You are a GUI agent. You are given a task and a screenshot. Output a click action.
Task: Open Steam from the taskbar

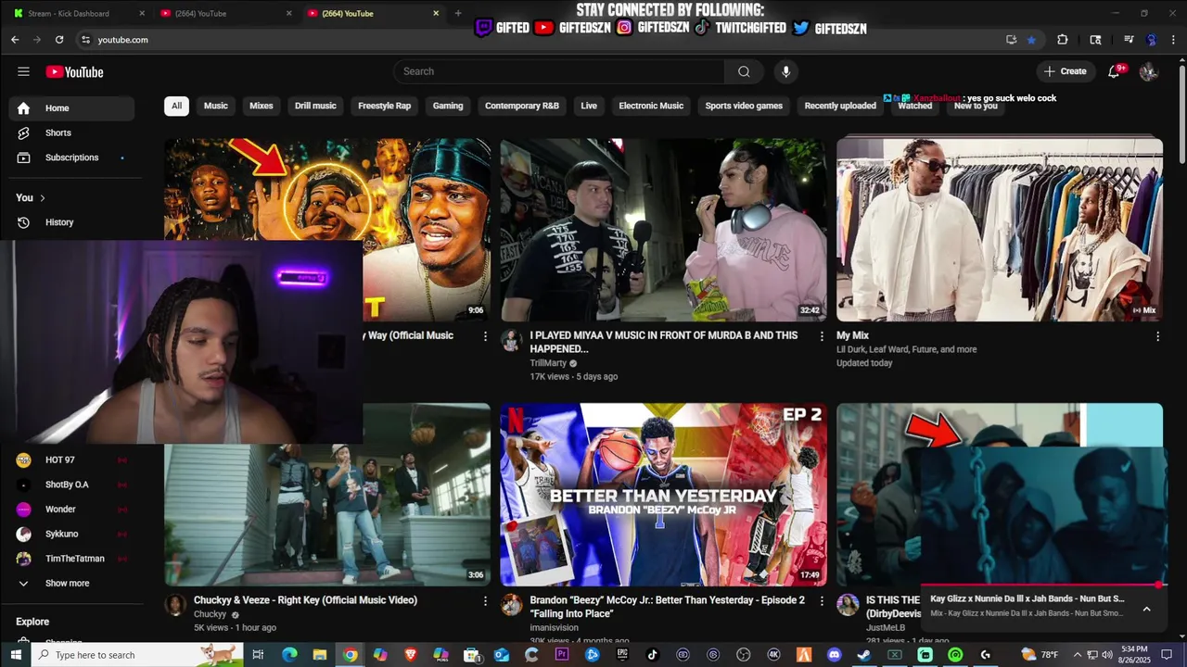click(x=863, y=655)
